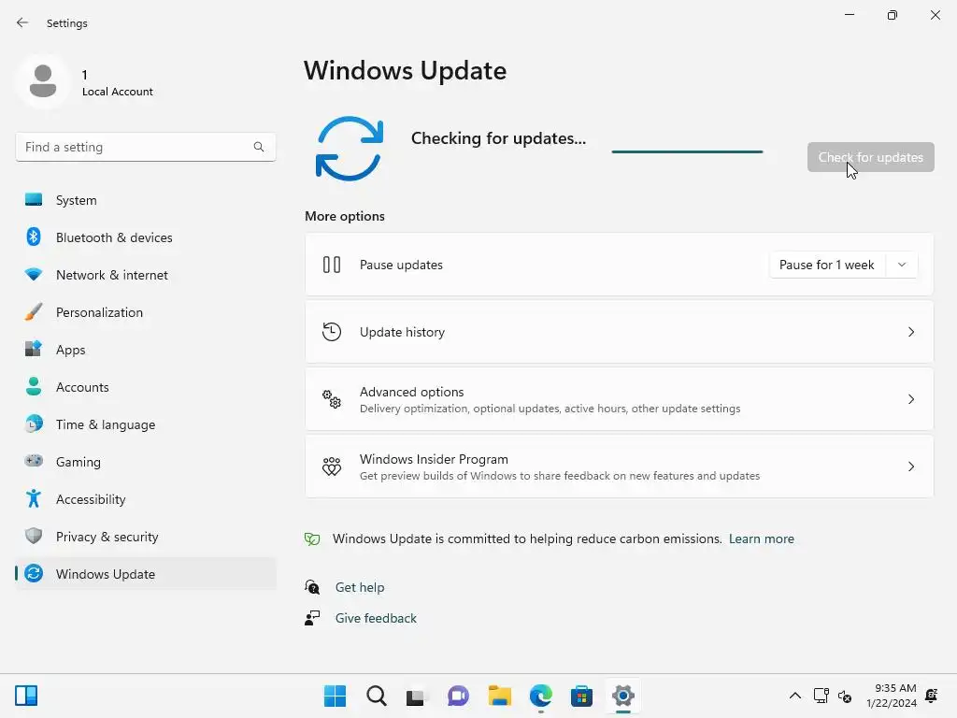The width and height of the screenshot is (957, 718).
Task: Select Privacy & security category
Action: click(x=146, y=536)
